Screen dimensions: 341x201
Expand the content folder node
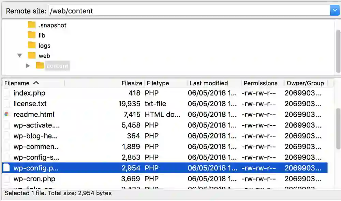(x=28, y=65)
